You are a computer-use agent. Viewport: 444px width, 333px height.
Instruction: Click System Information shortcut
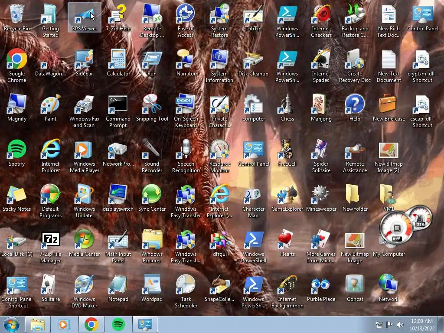219,66
